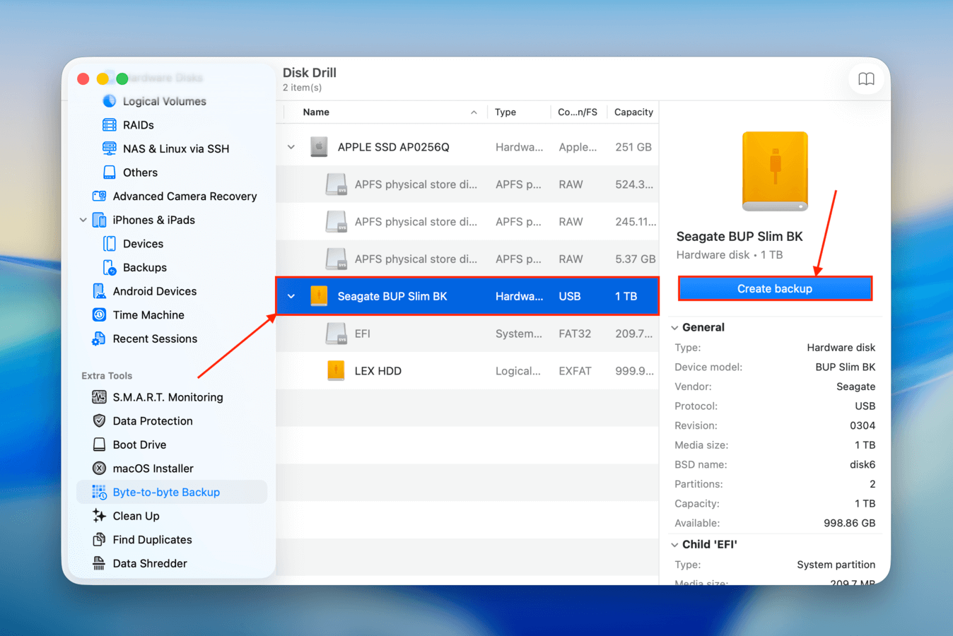Screen dimensions: 953x636
Task: Open Recent Sessions
Action: point(156,338)
